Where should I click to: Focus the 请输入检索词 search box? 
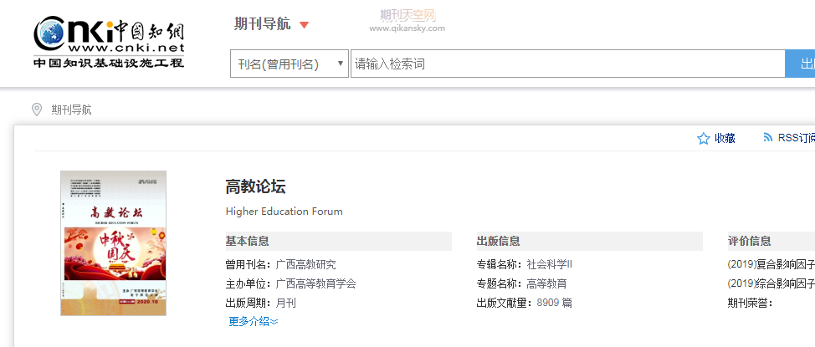click(x=566, y=64)
